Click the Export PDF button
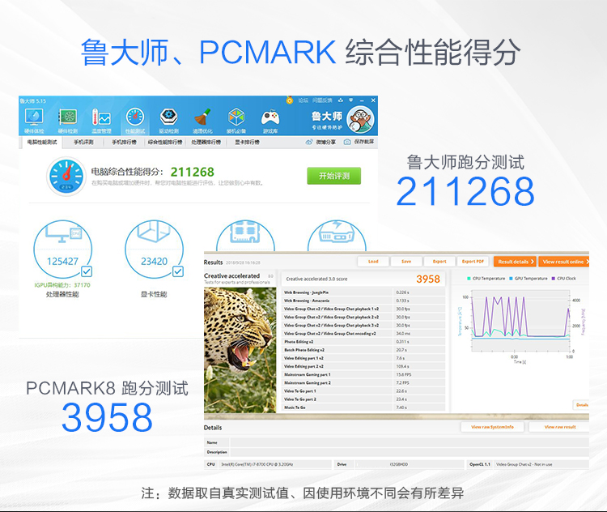 coord(473,262)
